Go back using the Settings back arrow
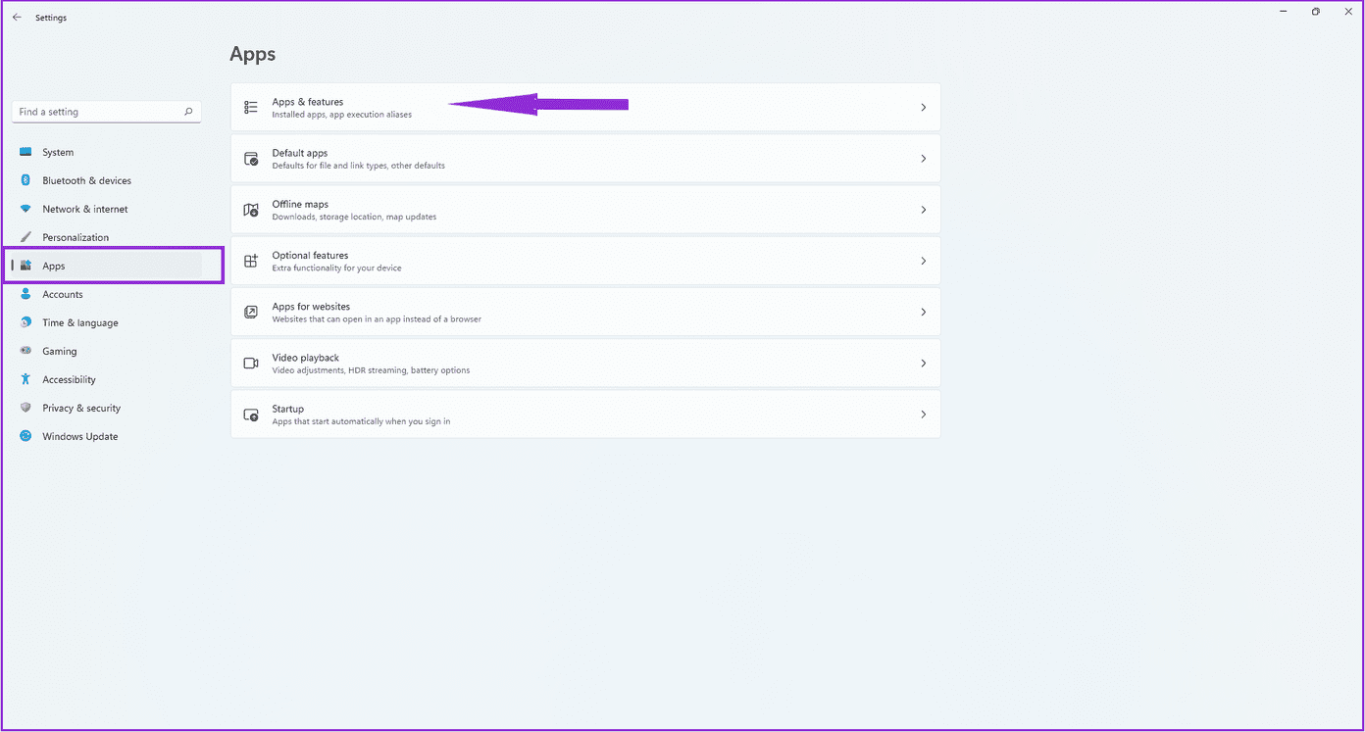The width and height of the screenshot is (1365, 732). point(17,18)
